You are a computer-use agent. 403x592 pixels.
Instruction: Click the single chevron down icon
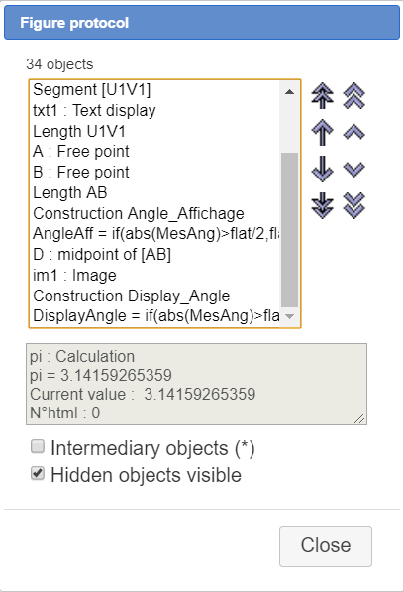pos(354,170)
